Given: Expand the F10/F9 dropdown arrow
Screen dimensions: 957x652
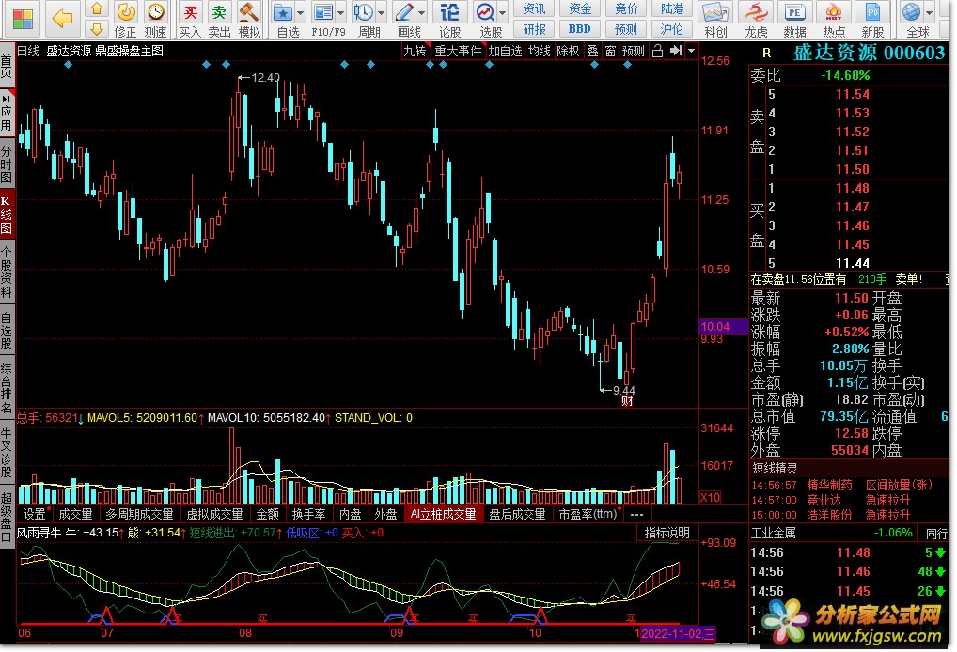Looking at the screenshot, I should click(340, 13).
